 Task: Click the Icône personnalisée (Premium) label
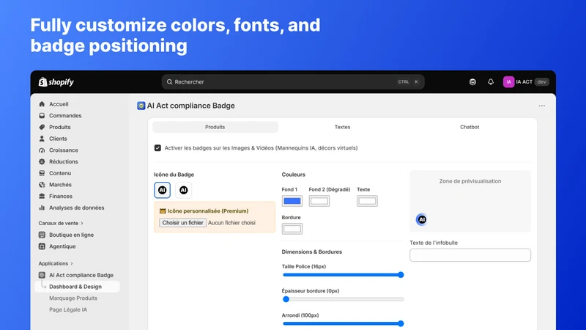(x=208, y=211)
